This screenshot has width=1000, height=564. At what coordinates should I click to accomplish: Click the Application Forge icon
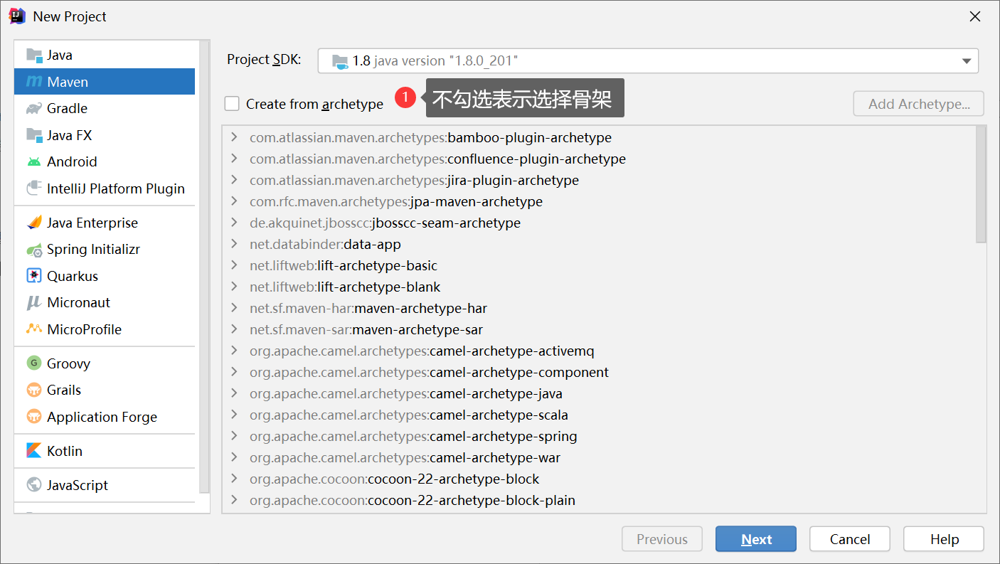(34, 417)
